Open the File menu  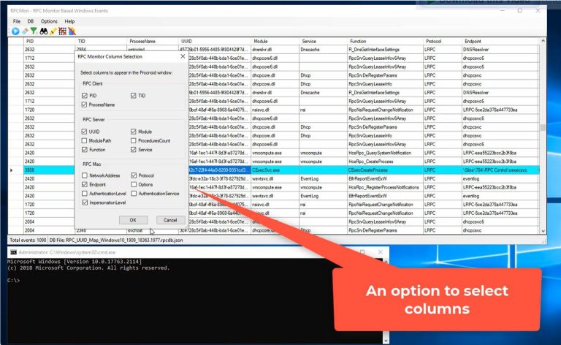click(17, 21)
